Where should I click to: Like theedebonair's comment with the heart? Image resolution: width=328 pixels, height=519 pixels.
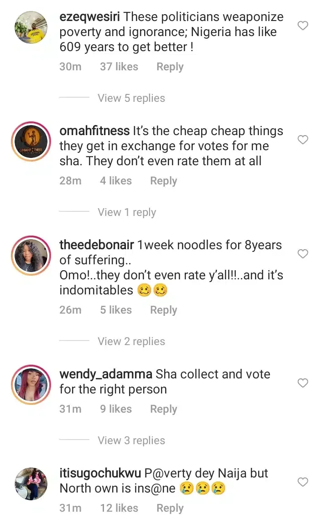303,254
